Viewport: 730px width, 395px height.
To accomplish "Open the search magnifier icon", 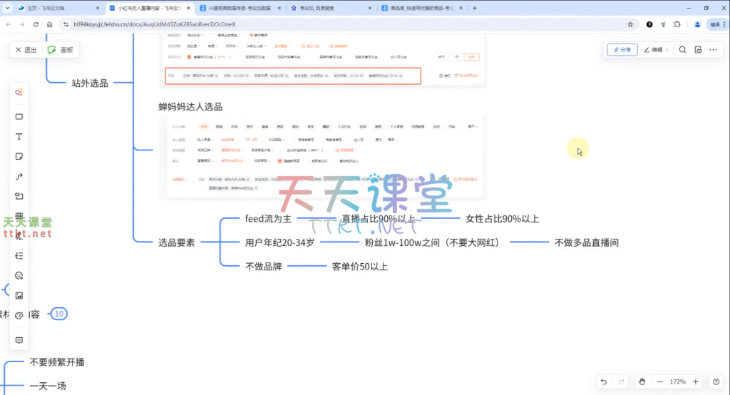I will [682, 50].
